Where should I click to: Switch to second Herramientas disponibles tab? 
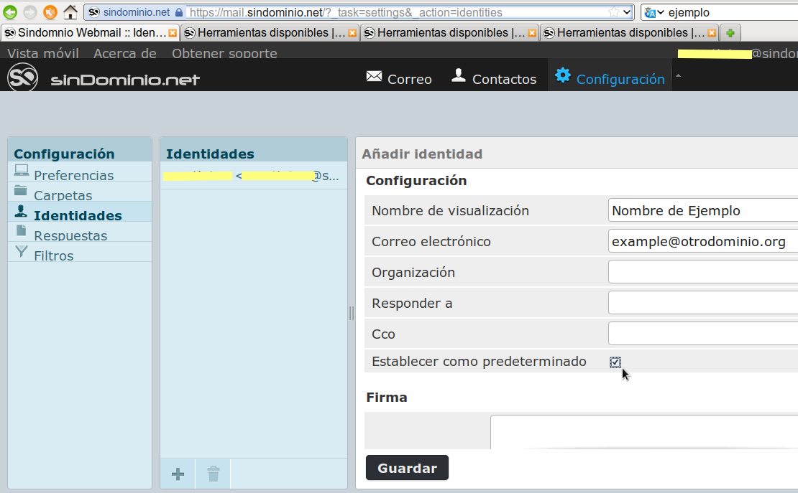(449, 33)
